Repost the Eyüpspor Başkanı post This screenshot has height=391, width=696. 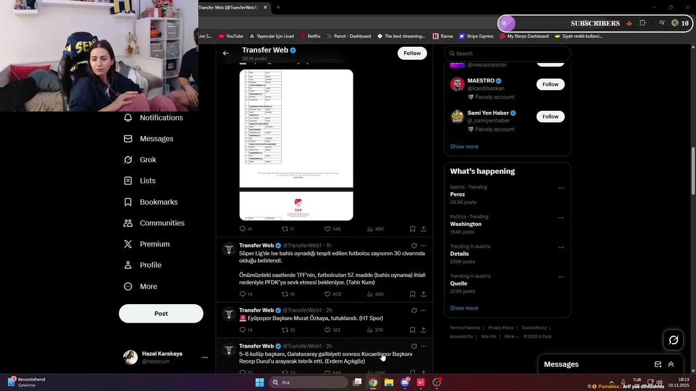[288, 330]
